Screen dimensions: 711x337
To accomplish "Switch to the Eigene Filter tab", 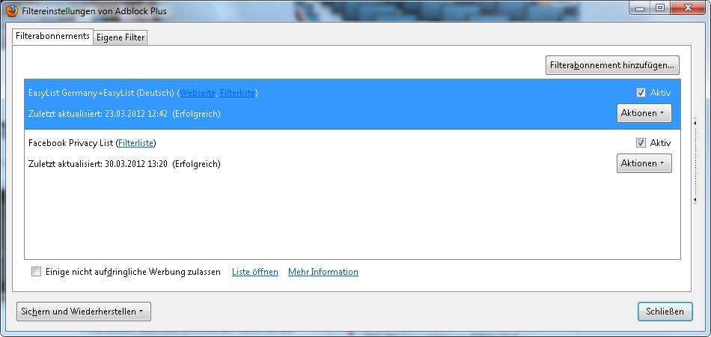I will [120, 37].
